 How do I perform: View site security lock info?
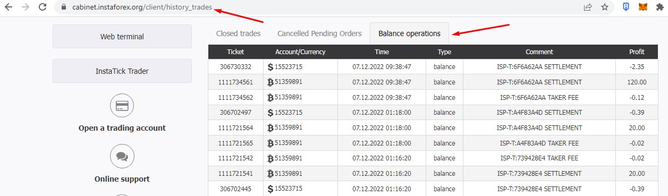(x=64, y=7)
